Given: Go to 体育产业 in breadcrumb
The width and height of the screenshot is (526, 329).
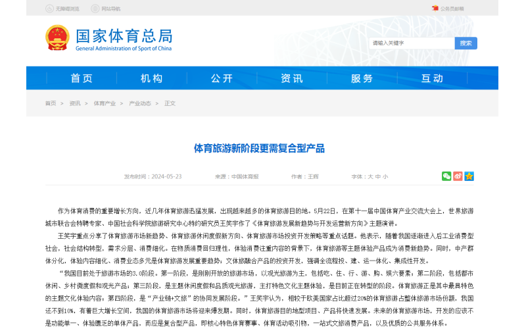Looking at the screenshot, I should 105,103.
